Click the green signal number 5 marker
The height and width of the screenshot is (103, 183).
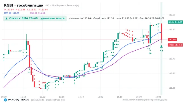63,83
